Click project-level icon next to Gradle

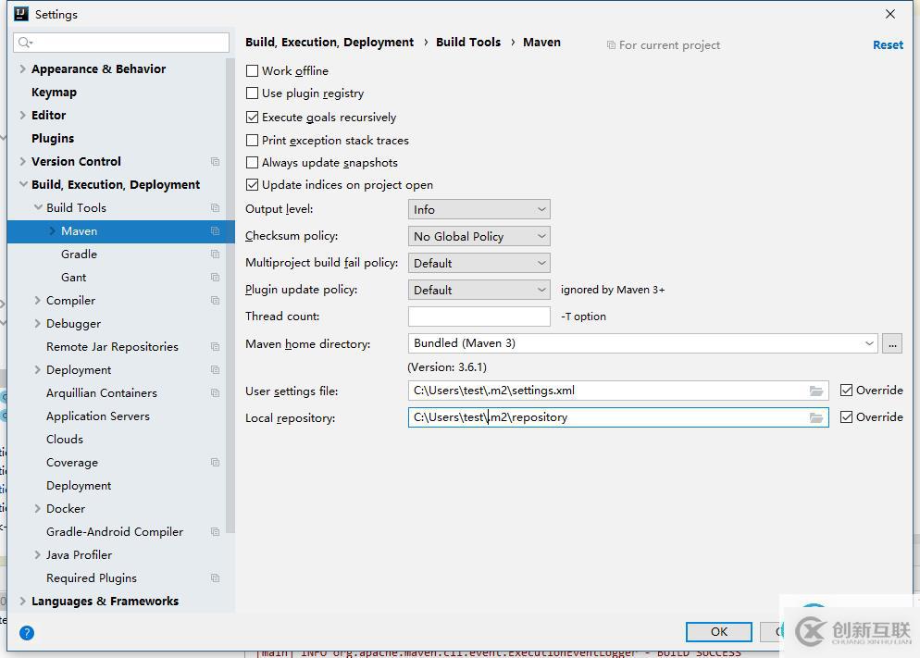click(x=216, y=254)
